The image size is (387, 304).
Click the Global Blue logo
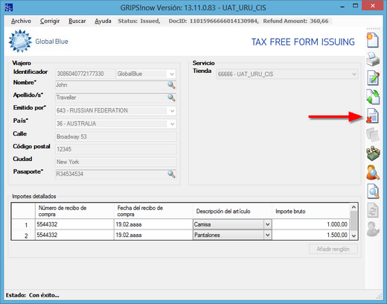point(39,41)
